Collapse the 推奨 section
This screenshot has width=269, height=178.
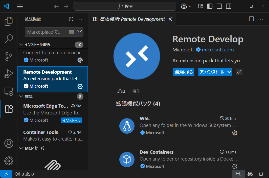[21, 96]
